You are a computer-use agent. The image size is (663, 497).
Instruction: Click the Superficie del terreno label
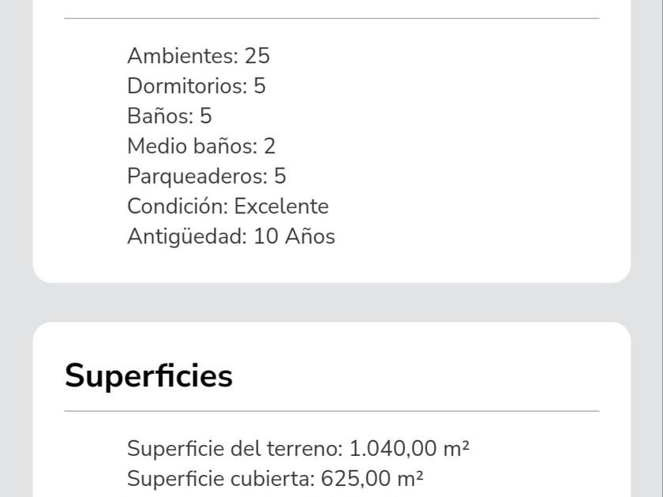235,449
